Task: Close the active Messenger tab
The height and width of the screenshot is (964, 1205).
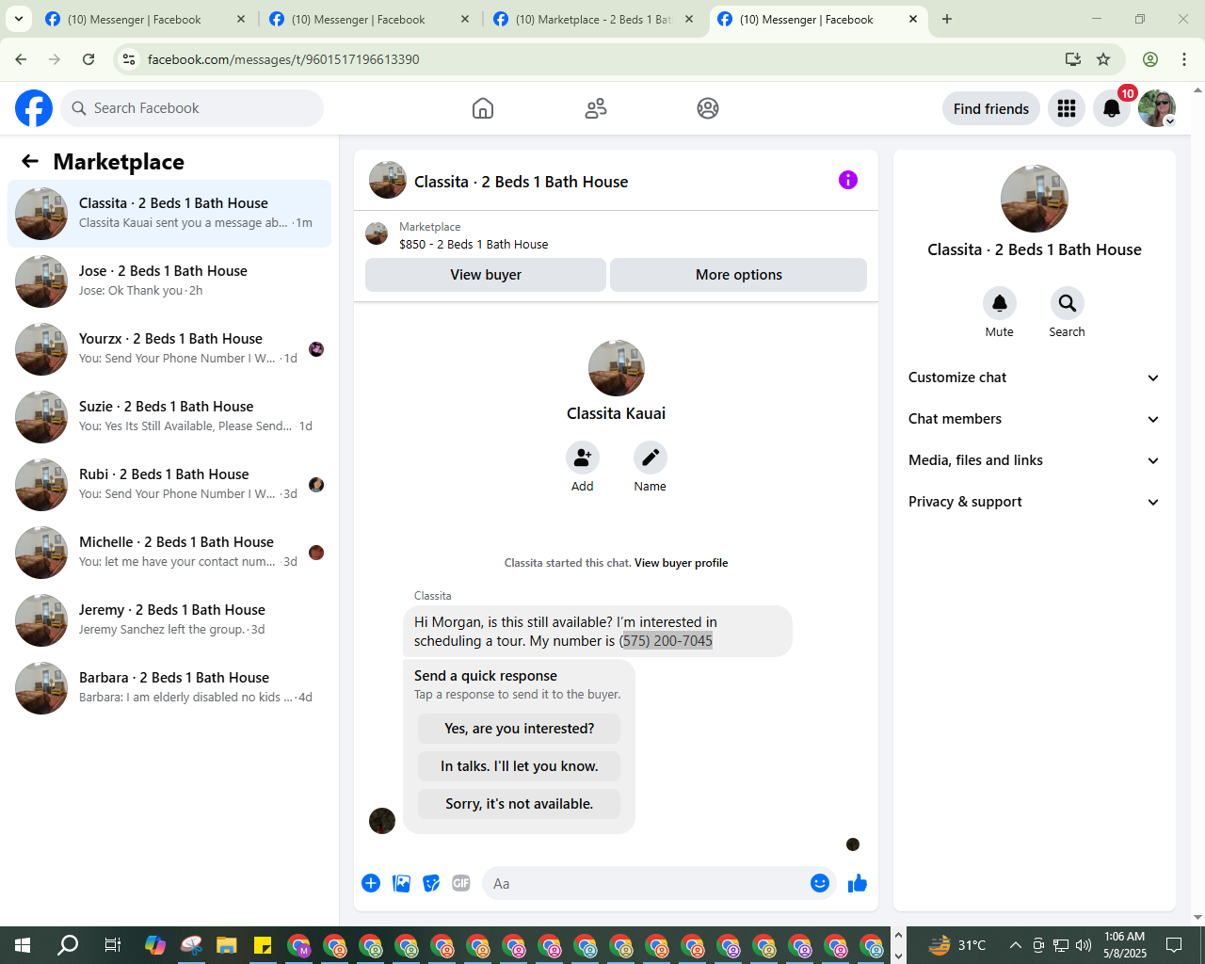Action: tap(913, 19)
